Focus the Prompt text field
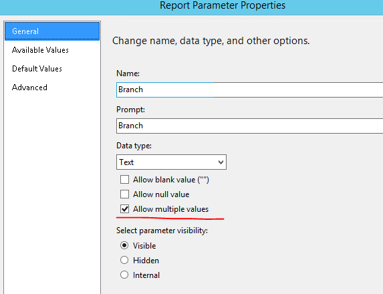Image resolution: width=383 pixels, height=294 pixels. click(249, 126)
